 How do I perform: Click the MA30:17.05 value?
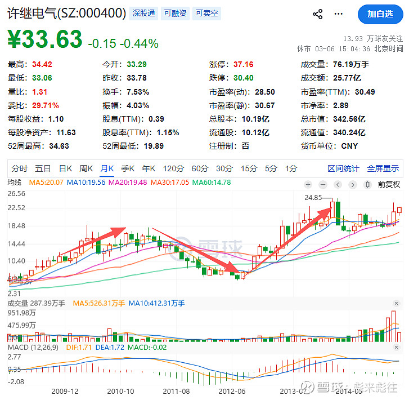170,182
